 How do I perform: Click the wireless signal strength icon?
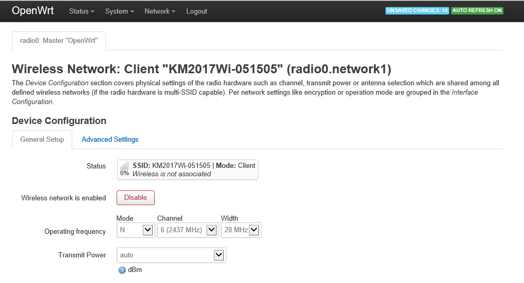point(124,166)
